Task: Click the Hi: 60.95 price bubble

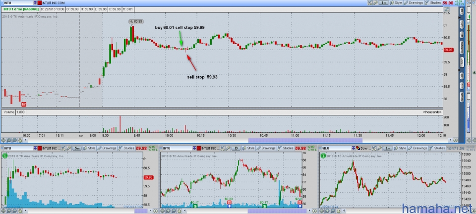Action: point(136,21)
